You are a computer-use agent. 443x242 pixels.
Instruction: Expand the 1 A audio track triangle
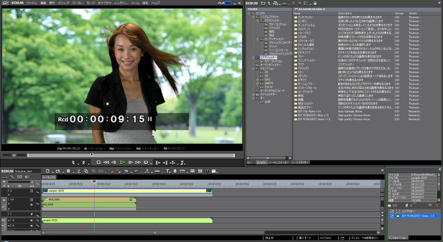tap(9, 220)
